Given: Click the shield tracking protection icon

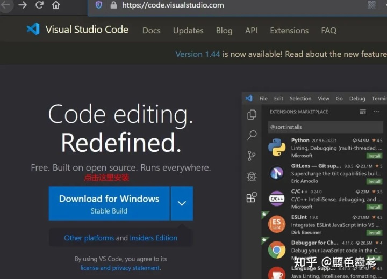Looking at the screenshot, I should (x=98, y=5).
